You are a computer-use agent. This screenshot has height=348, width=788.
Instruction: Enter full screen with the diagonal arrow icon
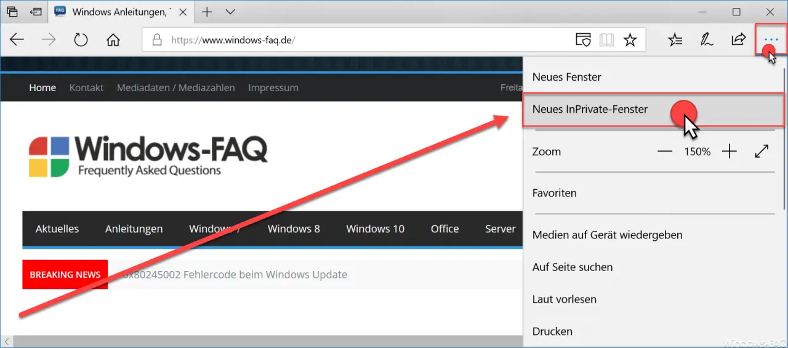pos(762,152)
